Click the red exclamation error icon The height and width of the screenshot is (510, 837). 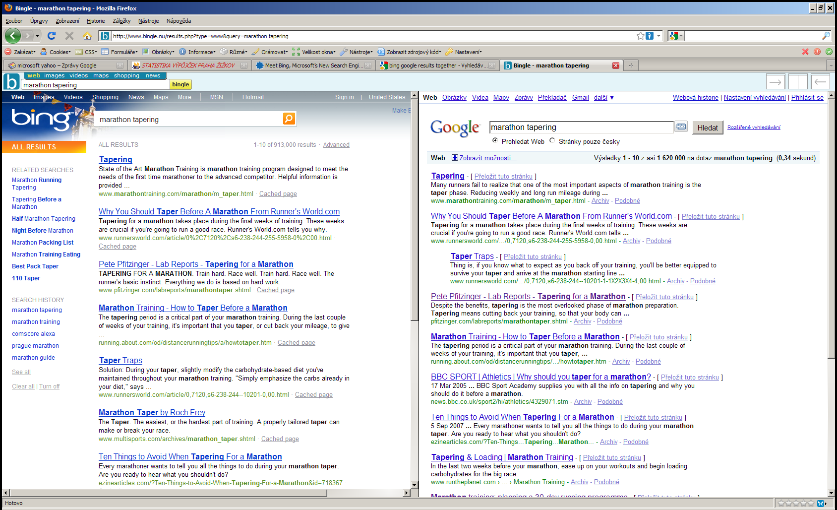tap(817, 52)
